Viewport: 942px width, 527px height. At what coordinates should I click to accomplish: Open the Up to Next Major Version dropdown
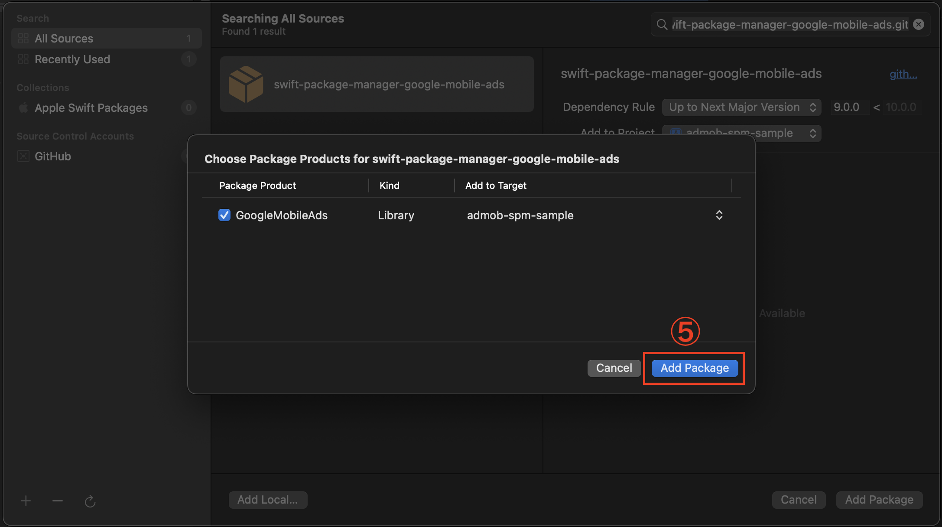pos(741,107)
